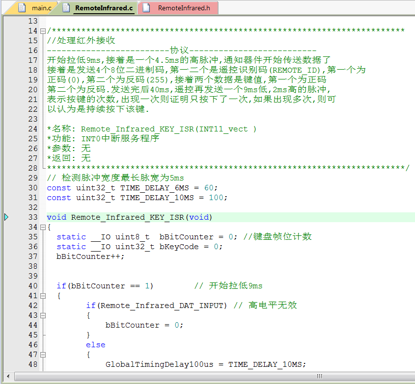Click the main.c file icon

pyautogui.click(x=22, y=8)
